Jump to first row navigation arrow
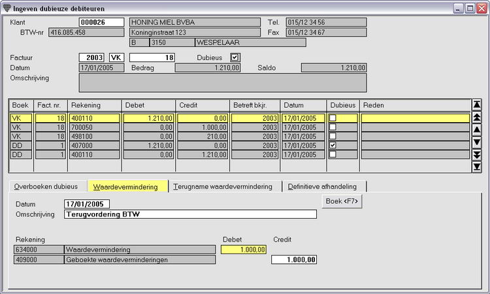The height and width of the screenshot is (294, 490). 476,105
